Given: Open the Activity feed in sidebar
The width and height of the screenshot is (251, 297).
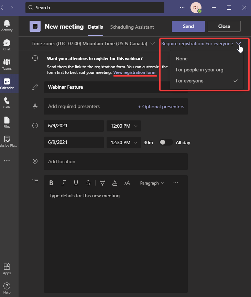Looking at the screenshot, I should tap(7, 26).
